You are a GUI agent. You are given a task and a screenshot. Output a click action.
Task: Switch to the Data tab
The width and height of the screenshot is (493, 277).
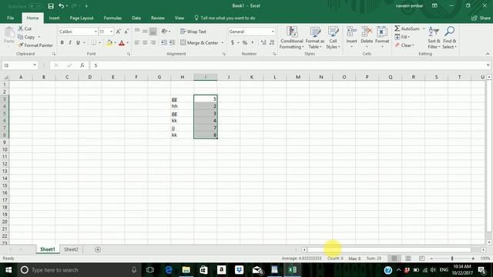click(x=136, y=18)
